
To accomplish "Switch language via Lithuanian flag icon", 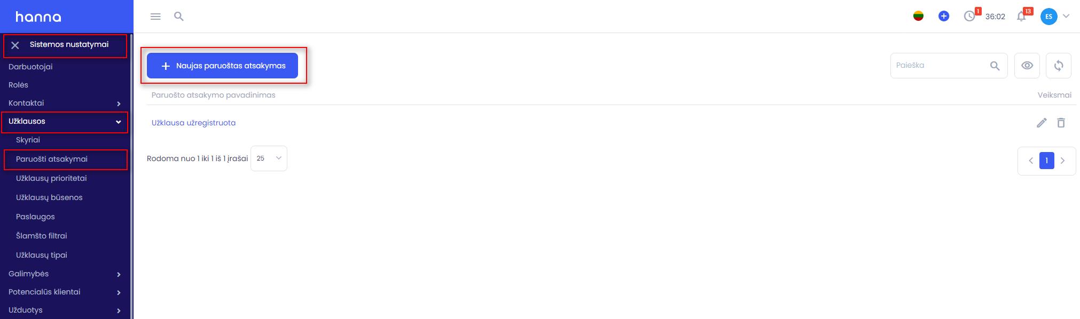I will point(918,17).
